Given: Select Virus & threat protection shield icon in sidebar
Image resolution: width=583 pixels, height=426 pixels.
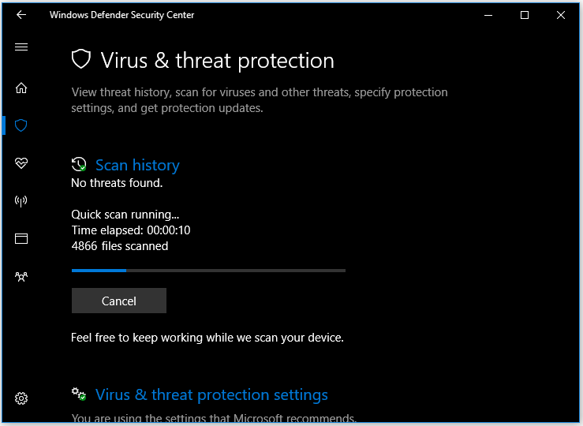Looking at the screenshot, I should pos(21,125).
